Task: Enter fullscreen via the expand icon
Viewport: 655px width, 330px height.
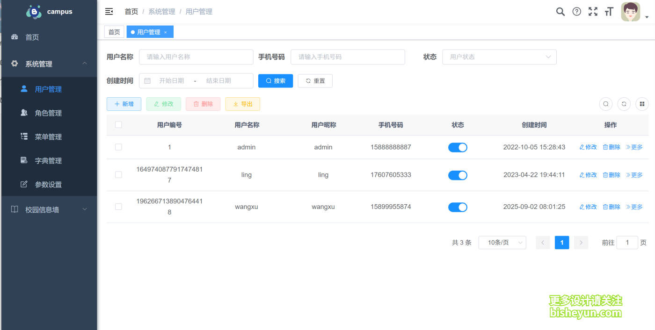Action: [593, 11]
